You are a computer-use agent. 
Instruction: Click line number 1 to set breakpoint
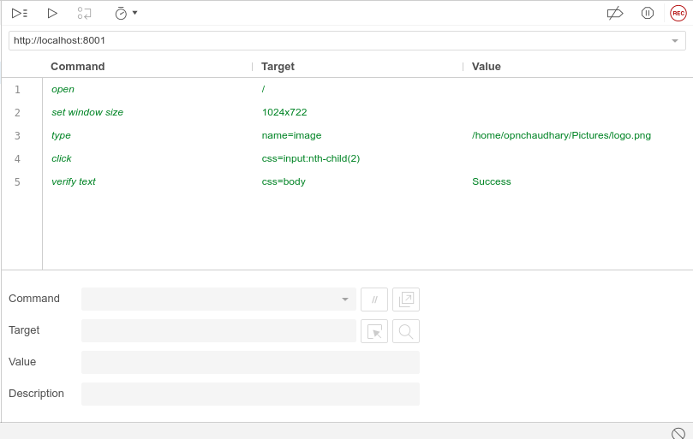coord(17,90)
